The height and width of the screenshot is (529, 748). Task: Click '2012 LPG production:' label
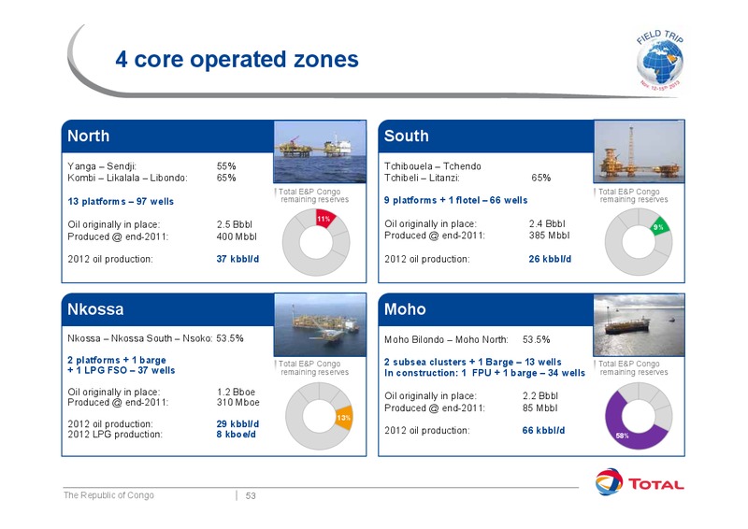coord(115,434)
